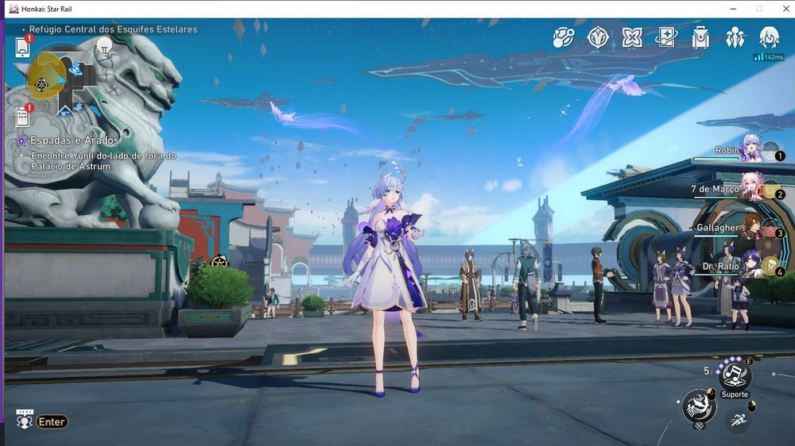This screenshot has height=446, width=795.
Task: Open the chat icon at bottom left
Action: tap(25, 419)
